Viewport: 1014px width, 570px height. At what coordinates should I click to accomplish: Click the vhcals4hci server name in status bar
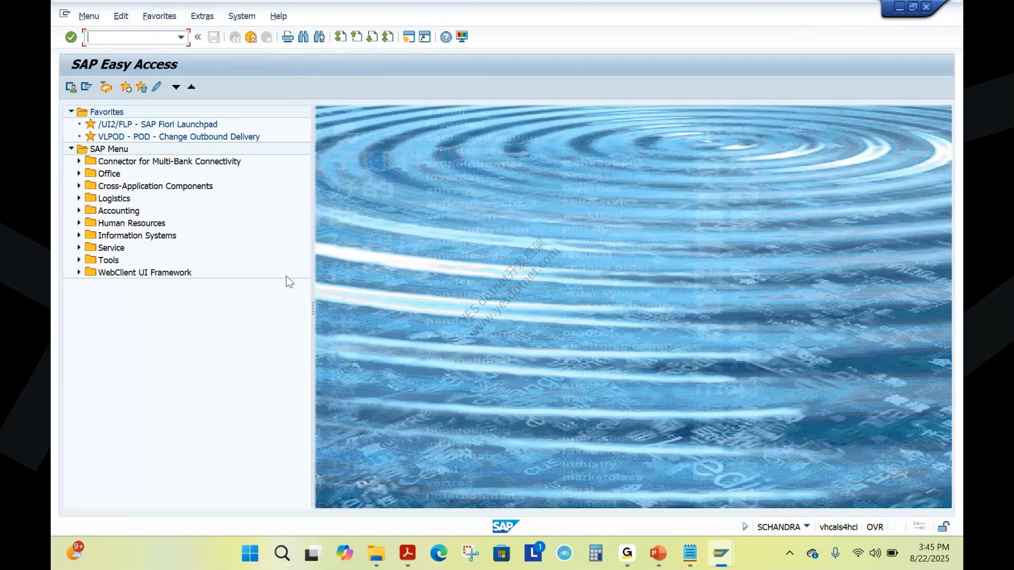coord(838,527)
